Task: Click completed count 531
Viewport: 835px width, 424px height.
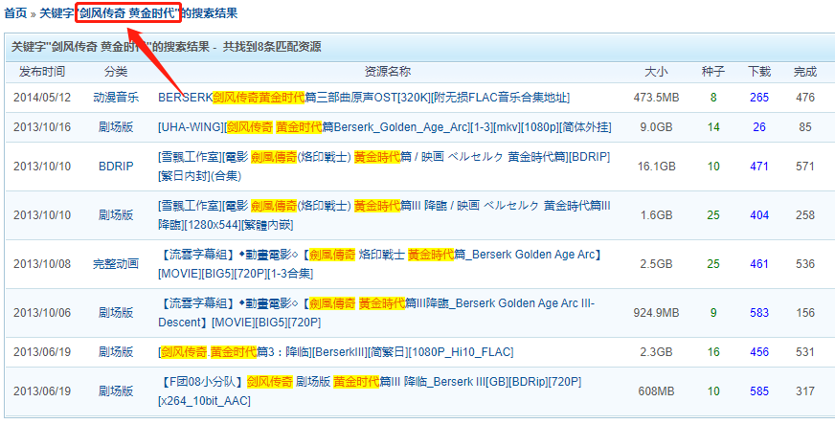Action: pyautogui.click(x=805, y=352)
